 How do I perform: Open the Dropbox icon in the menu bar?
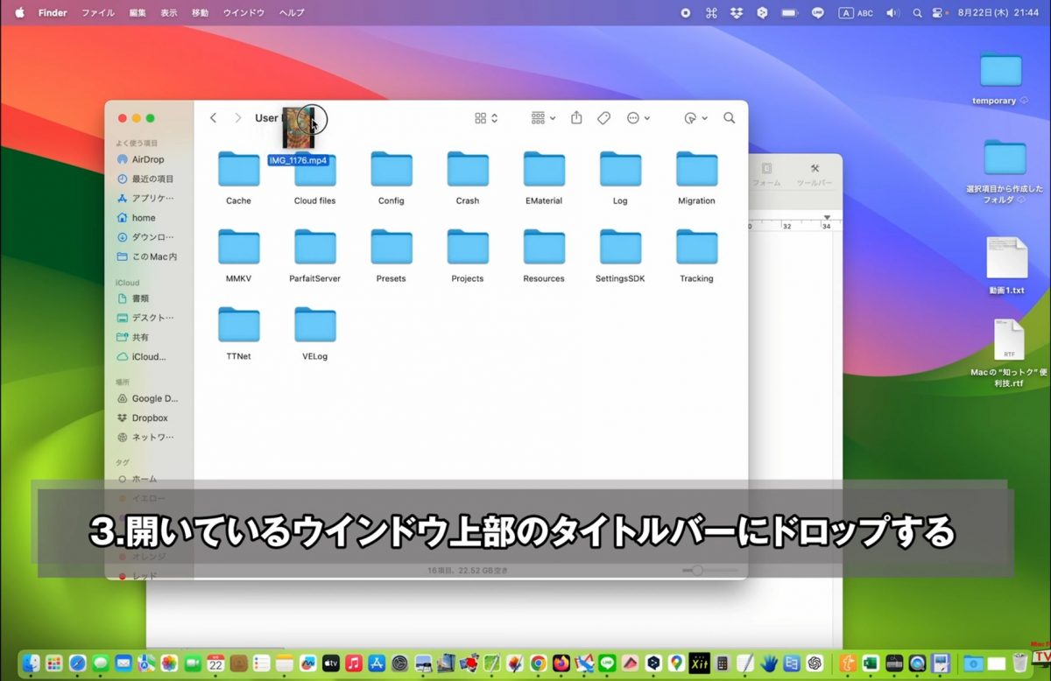pos(737,13)
